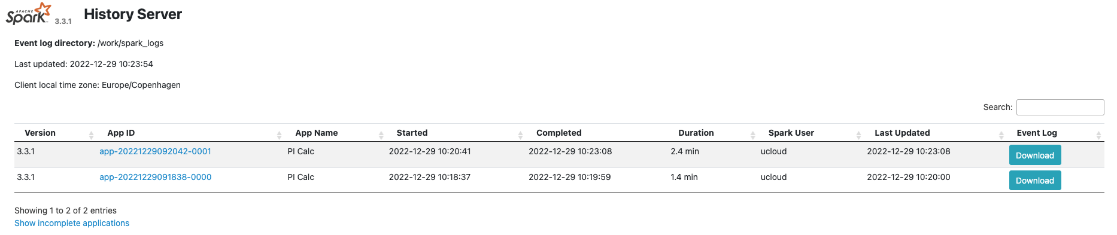
Task: Sort table by Version column arrows
Action: (x=91, y=135)
